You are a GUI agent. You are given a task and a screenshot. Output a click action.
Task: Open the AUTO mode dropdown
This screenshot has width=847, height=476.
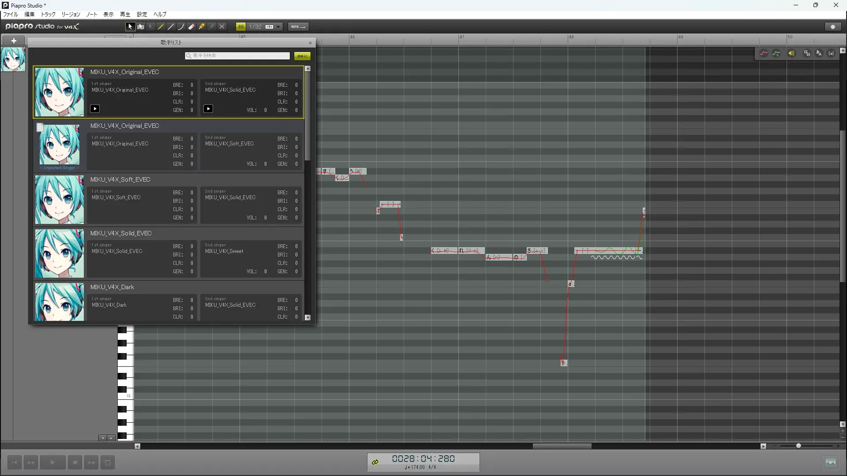tap(298, 27)
